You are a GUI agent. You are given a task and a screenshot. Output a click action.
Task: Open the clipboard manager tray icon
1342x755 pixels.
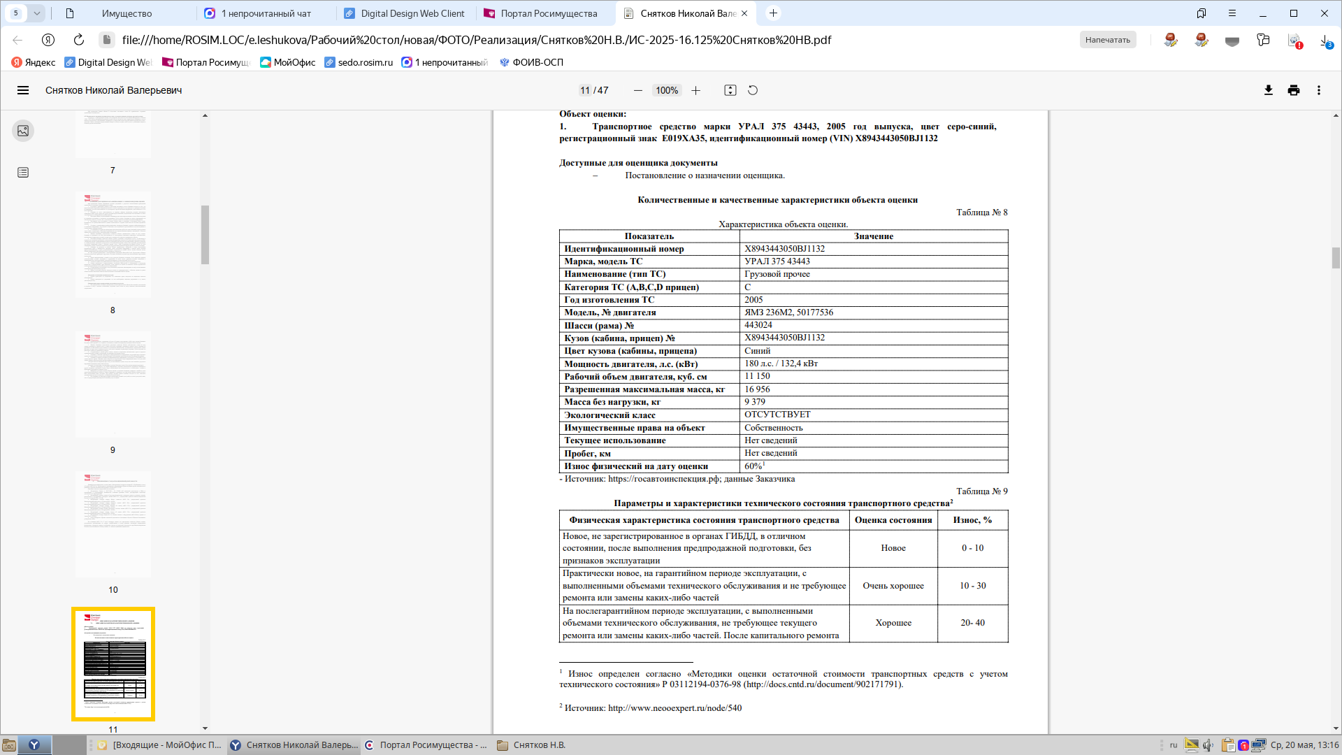(x=1228, y=745)
